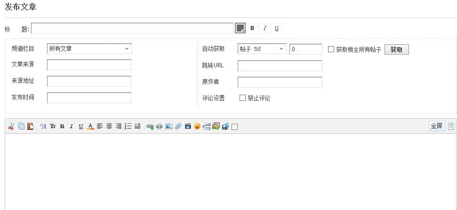Open the 自动获取 帖子 tid dropdown
457x210 pixels.
[x=262, y=49]
